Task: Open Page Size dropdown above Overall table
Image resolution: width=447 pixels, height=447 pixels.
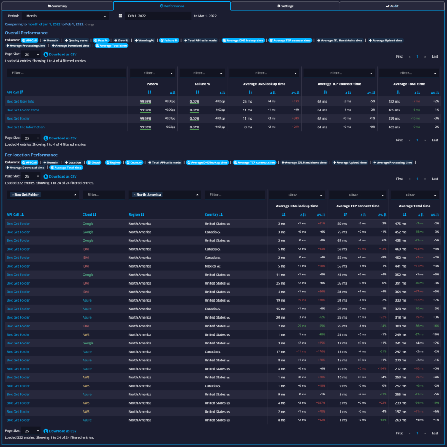Action: [x=31, y=54]
